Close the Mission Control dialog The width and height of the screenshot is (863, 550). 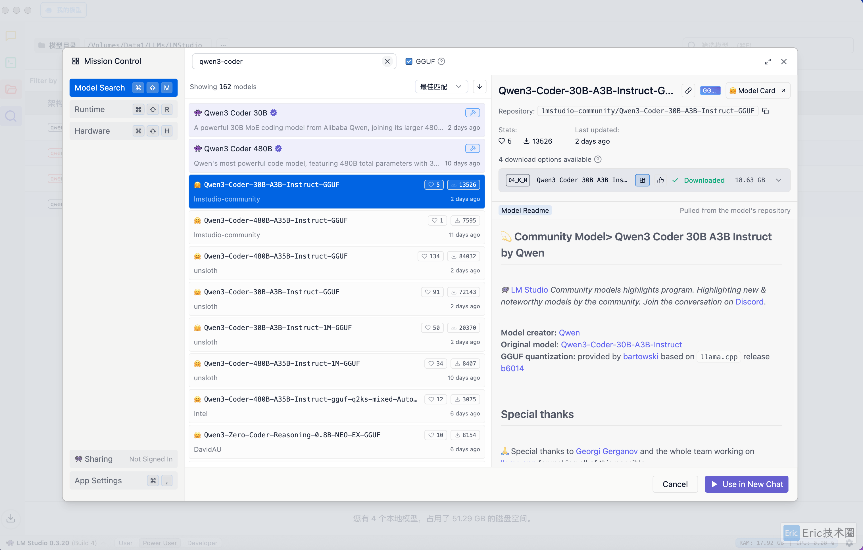pos(783,62)
